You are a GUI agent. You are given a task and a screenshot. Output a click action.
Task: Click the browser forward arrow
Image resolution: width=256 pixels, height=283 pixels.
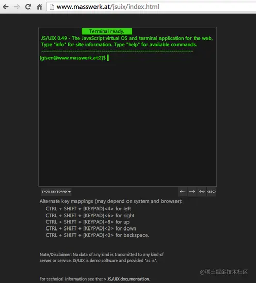pos(17,7)
